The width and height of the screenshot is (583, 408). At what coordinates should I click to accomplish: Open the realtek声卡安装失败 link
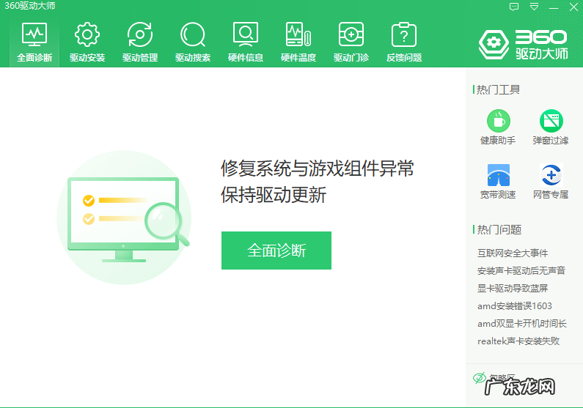pyautogui.click(x=518, y=341)
